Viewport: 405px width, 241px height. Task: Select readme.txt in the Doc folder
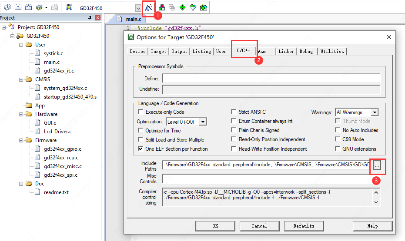click(x=56, y=192)
